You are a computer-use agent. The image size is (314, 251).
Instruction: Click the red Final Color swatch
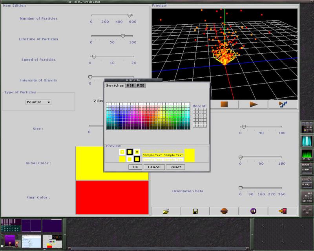click(x=112, y=198)
